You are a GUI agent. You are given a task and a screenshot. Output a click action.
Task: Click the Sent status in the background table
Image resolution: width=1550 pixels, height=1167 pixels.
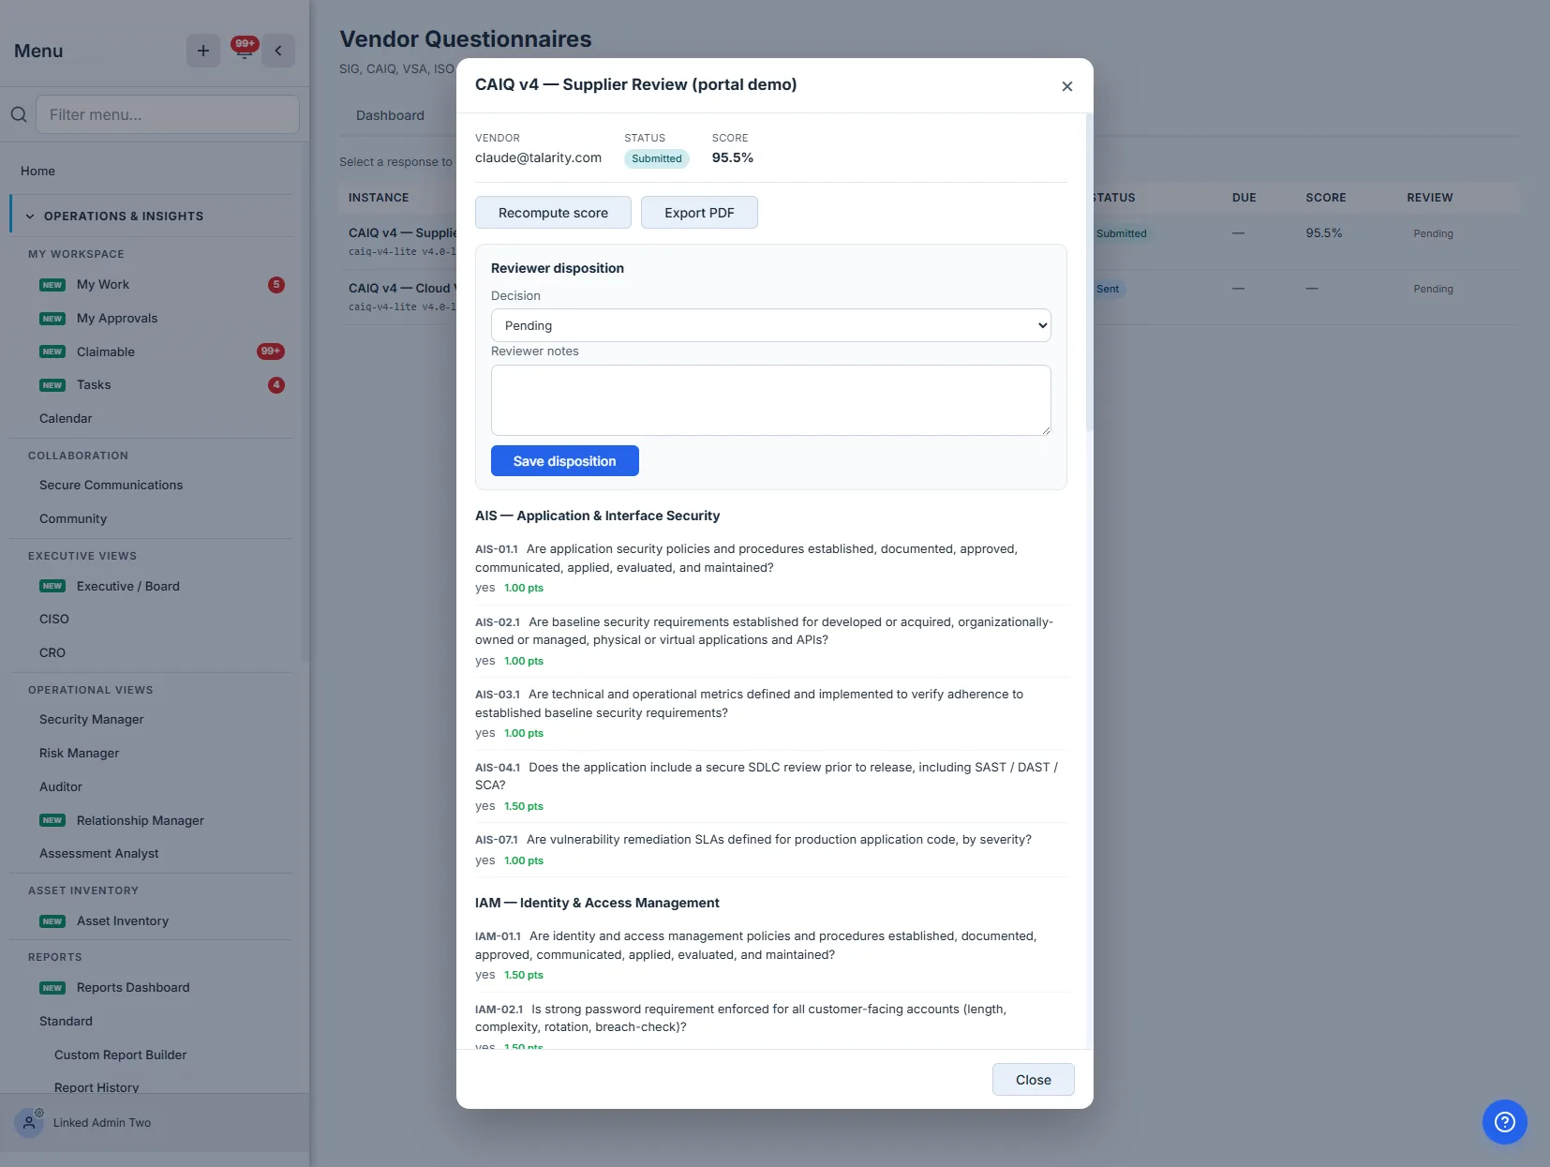1108,289
